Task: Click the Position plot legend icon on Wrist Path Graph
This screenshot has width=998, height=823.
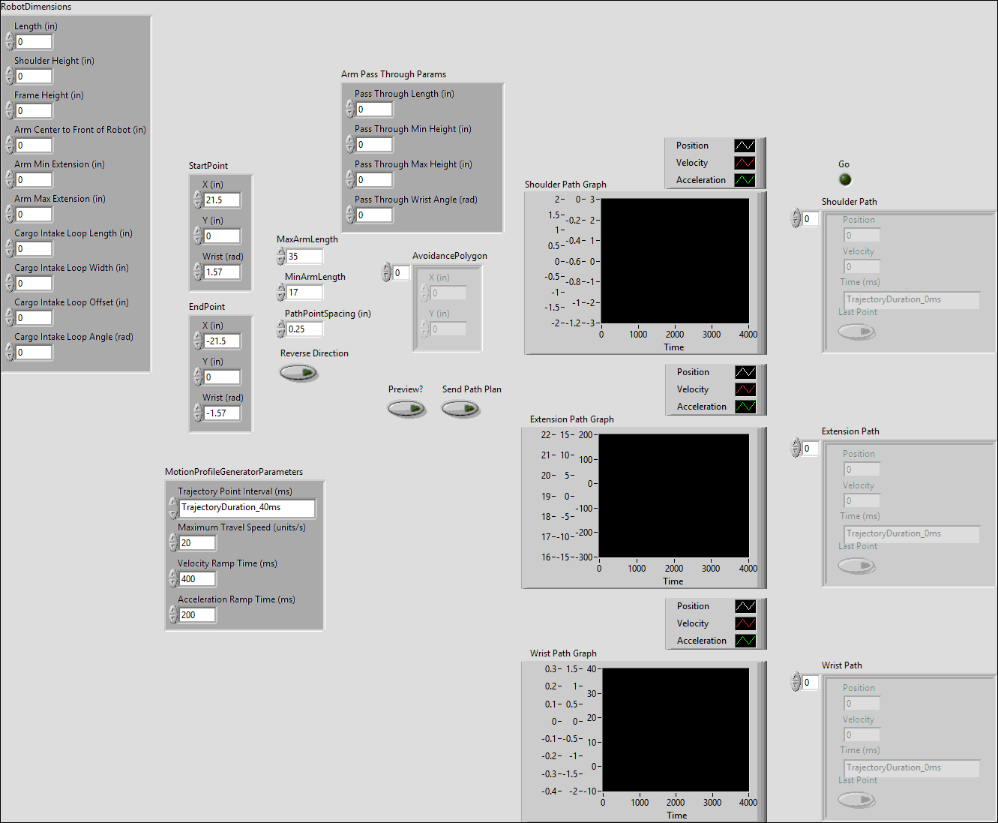Action: coord(745,605)
